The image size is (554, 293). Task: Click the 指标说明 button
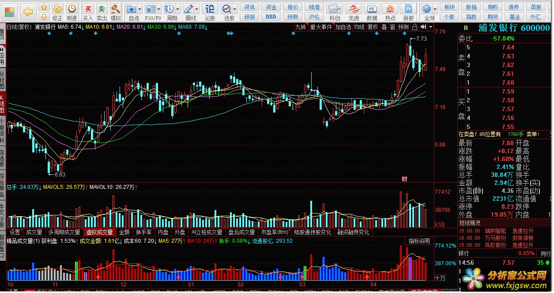(419, 241)
